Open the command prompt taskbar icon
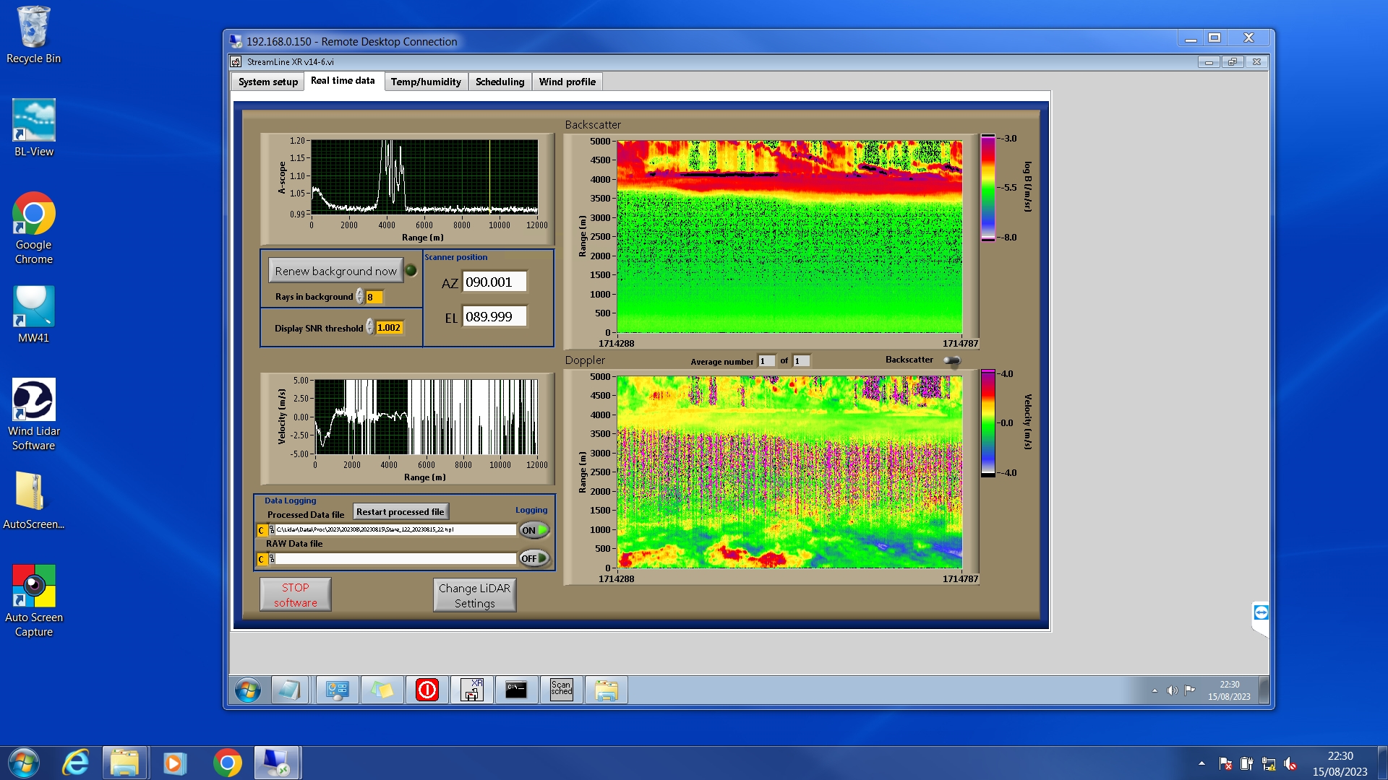The image size is (1388, 780). click(x=516, y=690)
